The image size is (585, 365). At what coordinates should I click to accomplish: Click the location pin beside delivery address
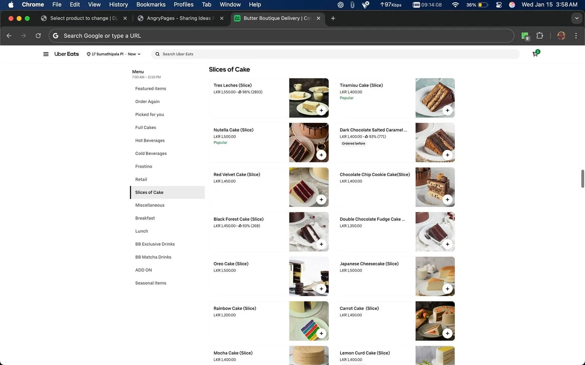pos(88,54)
